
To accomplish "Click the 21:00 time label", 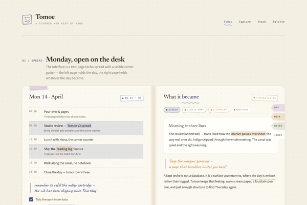I will (33, 172).
